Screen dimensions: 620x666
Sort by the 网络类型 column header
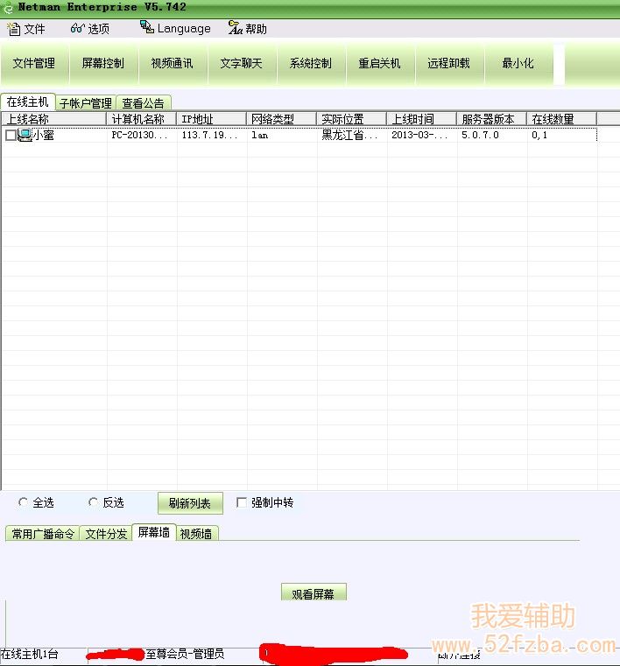click(x=282, y=119)
